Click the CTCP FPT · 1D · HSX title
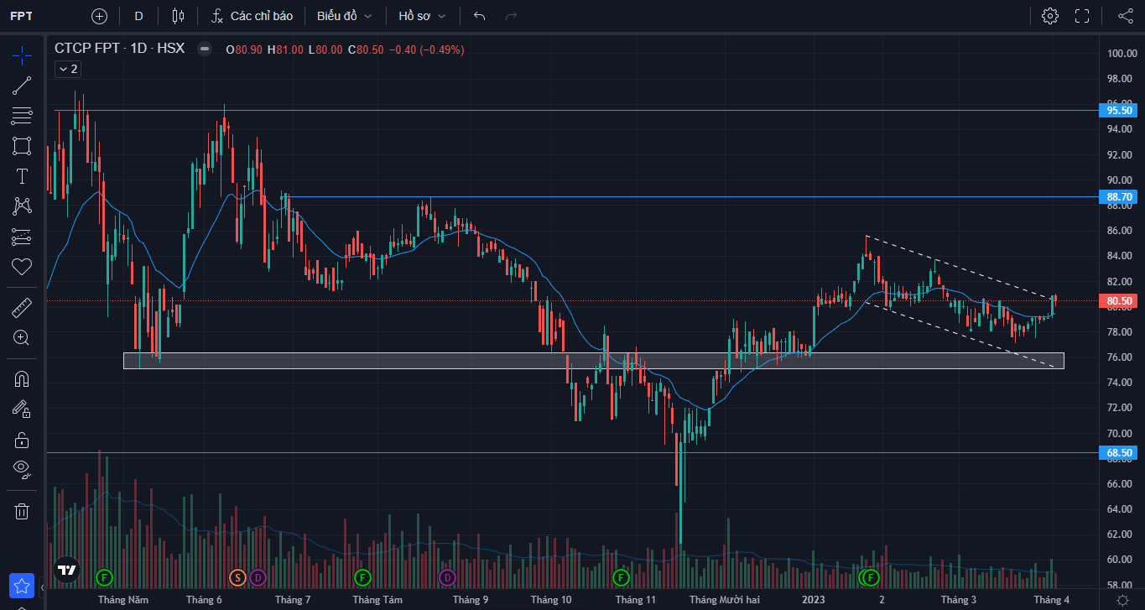The image size is (1145, 610). tap(119, 49)
